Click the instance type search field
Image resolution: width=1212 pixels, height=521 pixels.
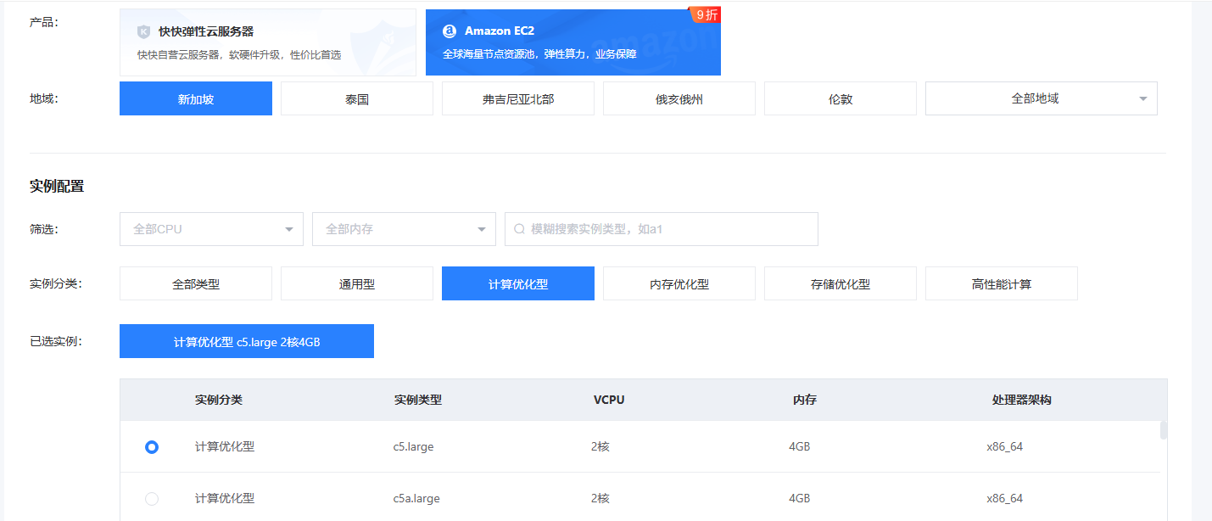point(670,229)
